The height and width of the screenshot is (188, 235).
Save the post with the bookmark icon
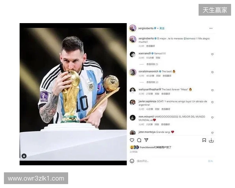(x=204, y=140)
